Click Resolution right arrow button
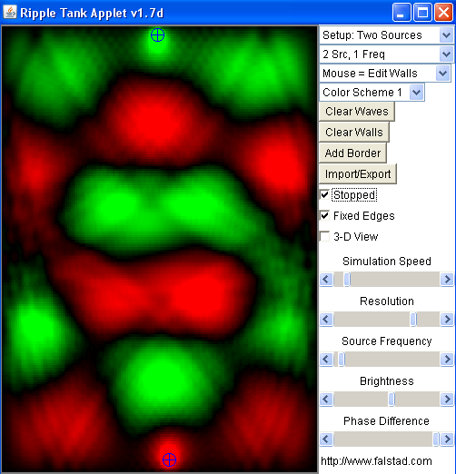 (447, 319)
